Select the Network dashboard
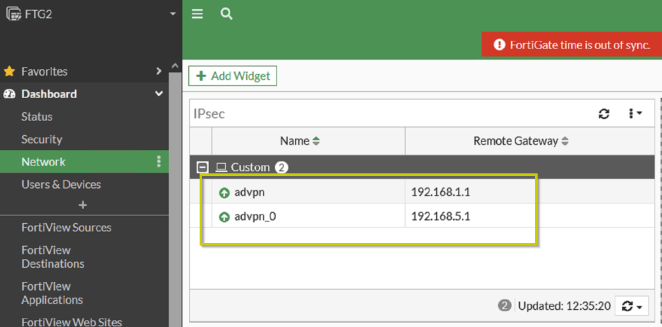The width and height of the screenshot is (662, 327). [x=84, y=162]
